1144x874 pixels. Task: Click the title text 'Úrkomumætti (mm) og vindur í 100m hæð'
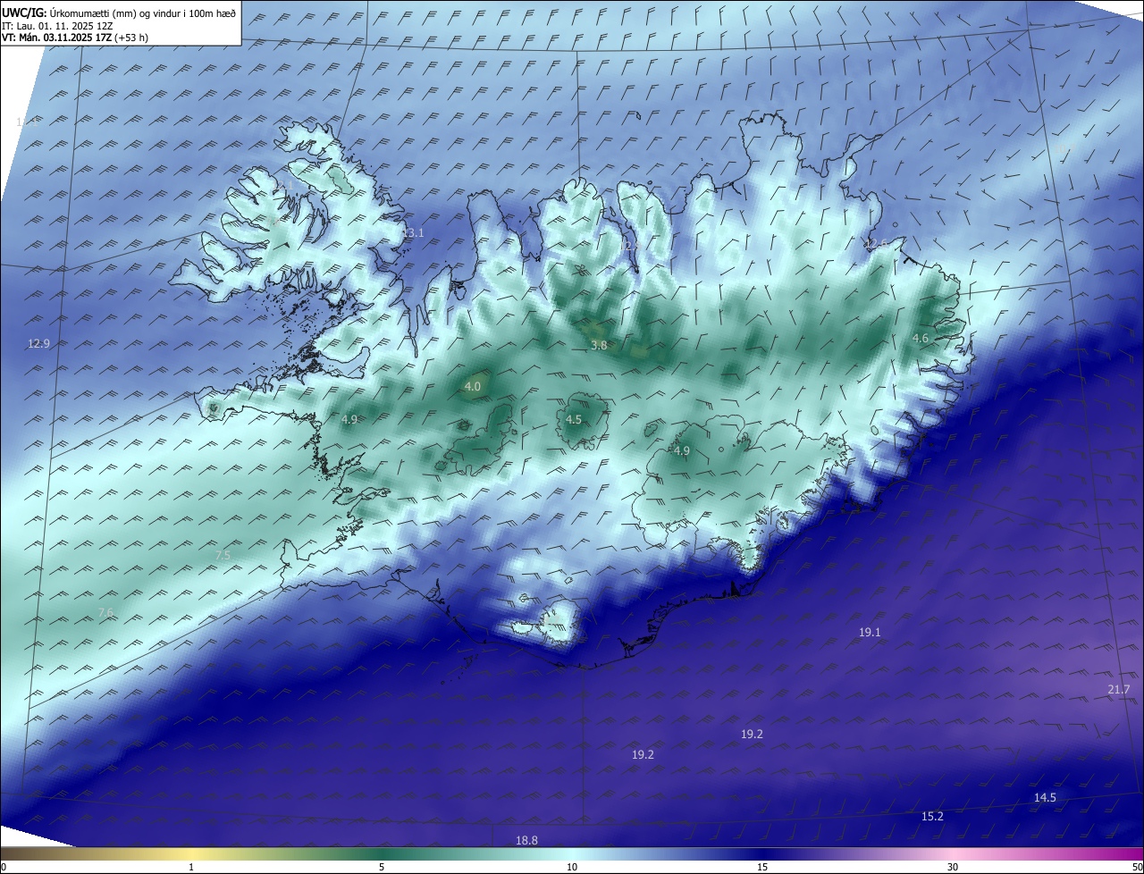143,13
